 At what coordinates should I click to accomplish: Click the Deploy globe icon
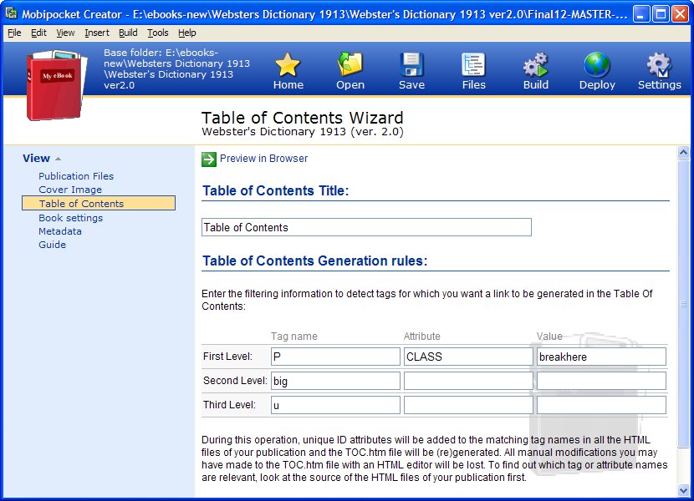[597, 64]
